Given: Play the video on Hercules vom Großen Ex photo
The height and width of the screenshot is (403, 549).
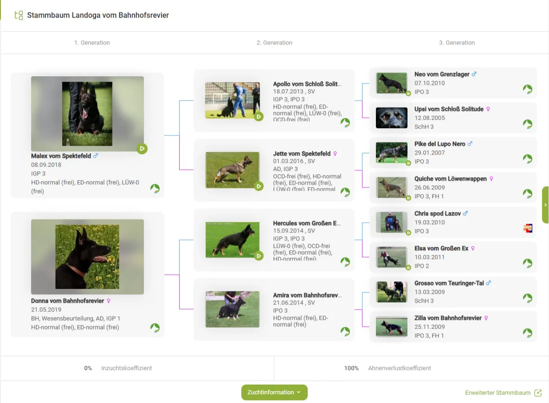Looking at the screenshot, I should click(x=258, y=256).
